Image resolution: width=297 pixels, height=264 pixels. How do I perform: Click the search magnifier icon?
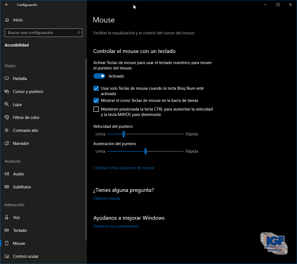click(79, 33)
